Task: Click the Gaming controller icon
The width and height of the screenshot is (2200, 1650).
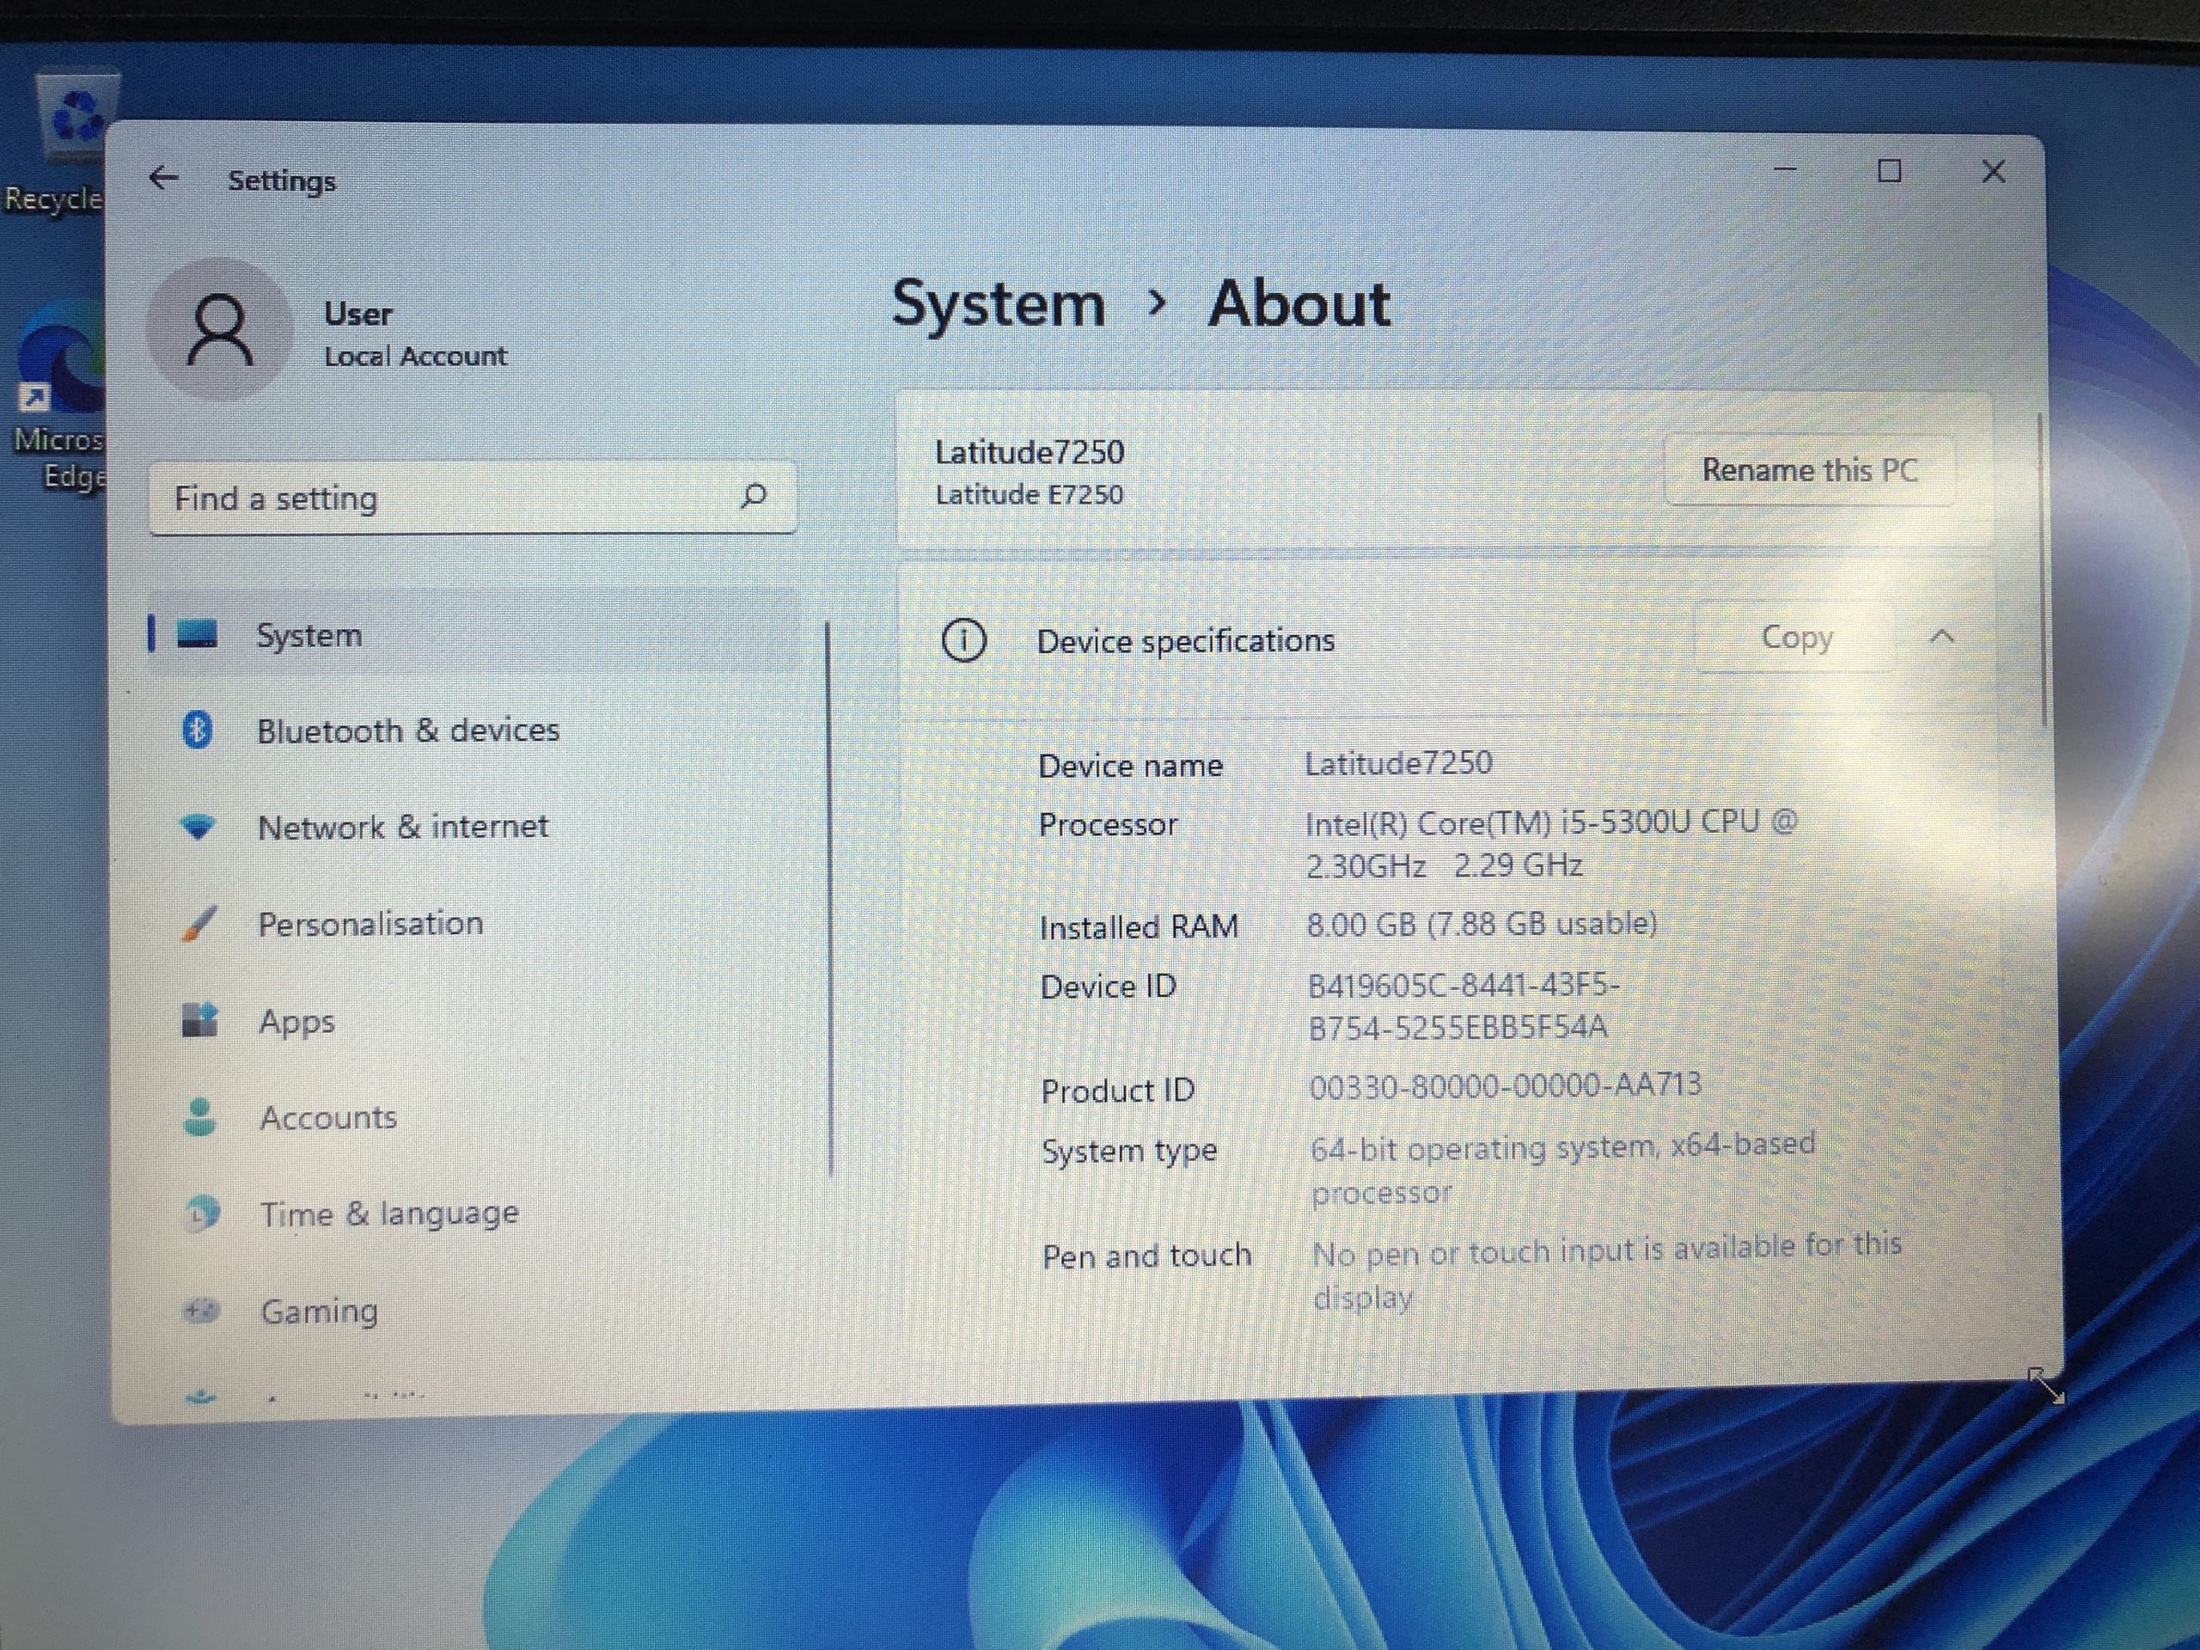Action: (x=202, y=1311)
